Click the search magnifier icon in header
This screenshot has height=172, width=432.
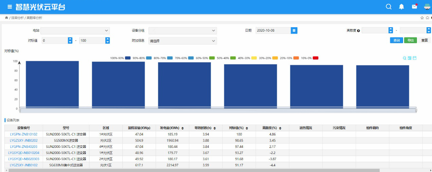(389, 7)
